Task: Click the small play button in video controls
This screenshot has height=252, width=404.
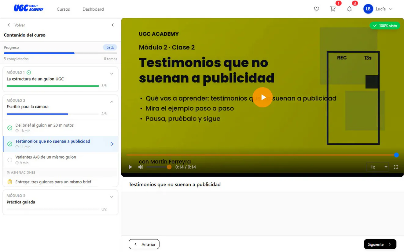Action: [x=130, y=167]
